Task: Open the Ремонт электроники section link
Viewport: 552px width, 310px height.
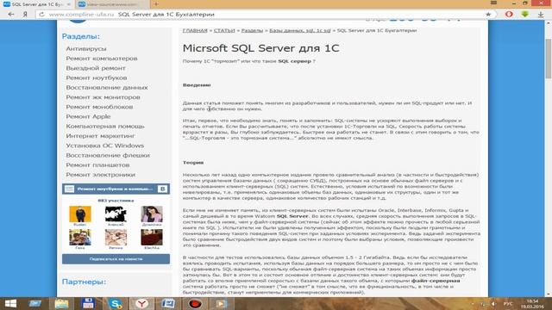Action: (x=100, y=175)
